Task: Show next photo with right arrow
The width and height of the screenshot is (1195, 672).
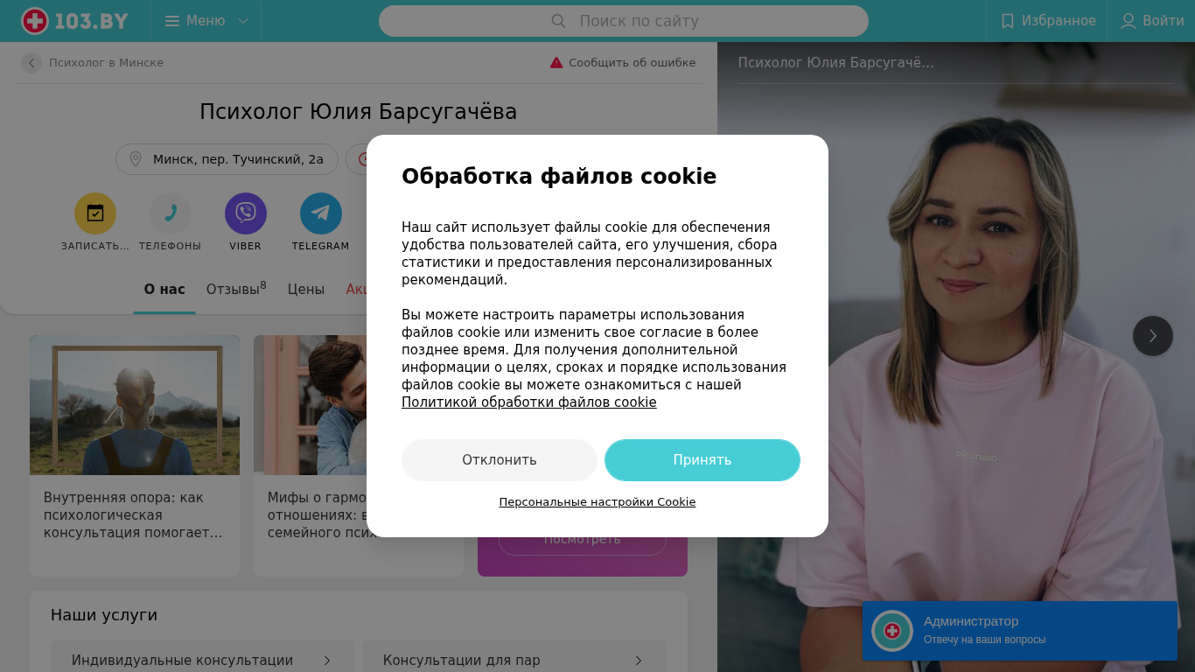Action: coord(1153,336)
